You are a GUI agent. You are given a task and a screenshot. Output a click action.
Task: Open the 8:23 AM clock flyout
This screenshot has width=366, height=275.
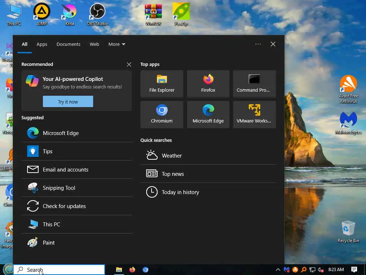(336, 270)
